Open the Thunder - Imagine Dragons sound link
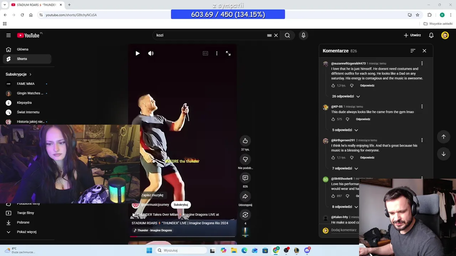 coord(152,230)
